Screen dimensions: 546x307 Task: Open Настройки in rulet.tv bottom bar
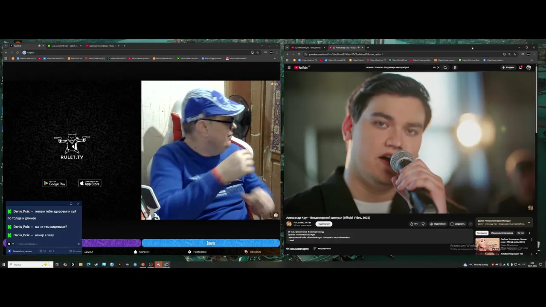(197, 252)
